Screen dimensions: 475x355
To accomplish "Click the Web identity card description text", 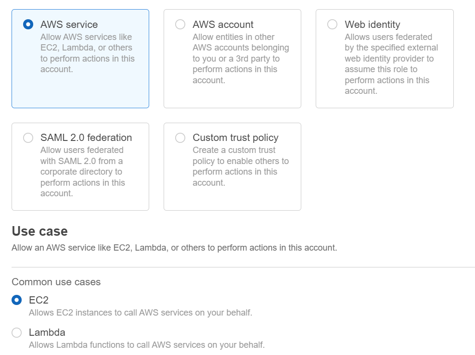I will coord(391,64).
